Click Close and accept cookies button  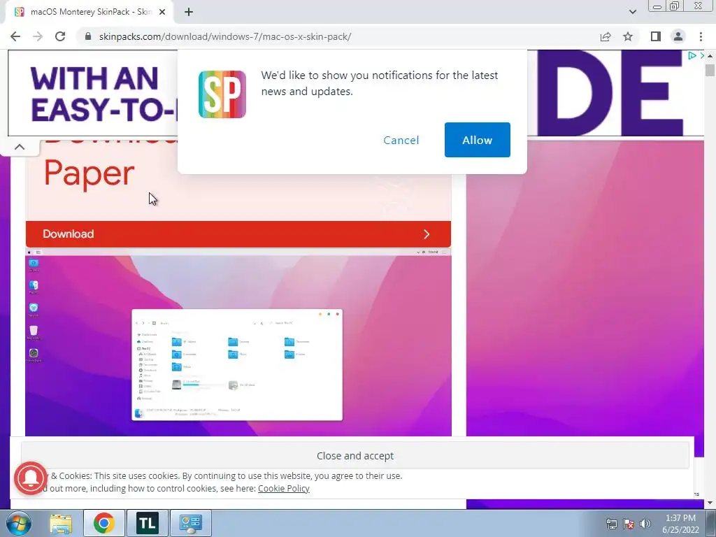(355, 456)
